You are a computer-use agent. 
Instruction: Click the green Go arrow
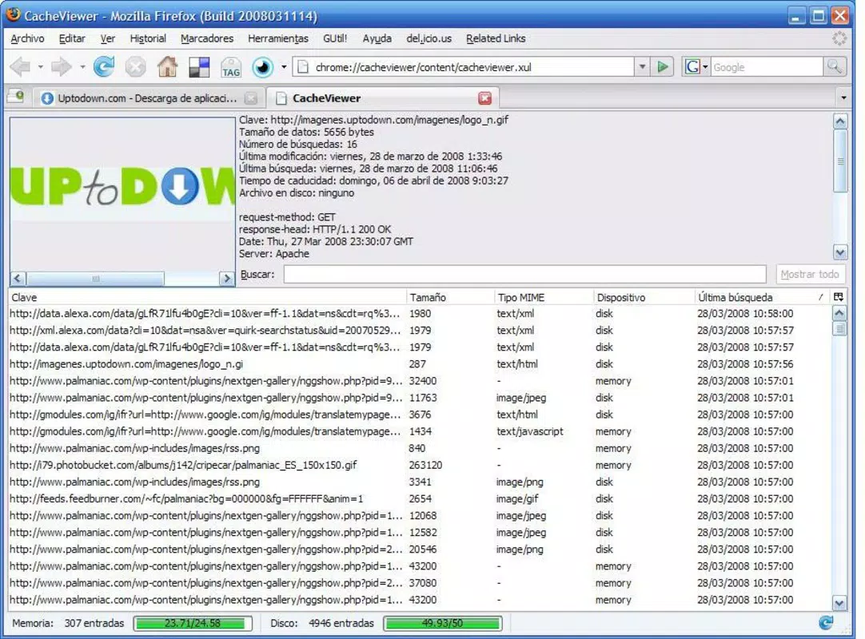(663, 67)
